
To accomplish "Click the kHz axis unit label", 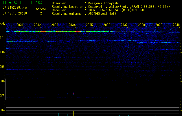I will tap(3, 23).
